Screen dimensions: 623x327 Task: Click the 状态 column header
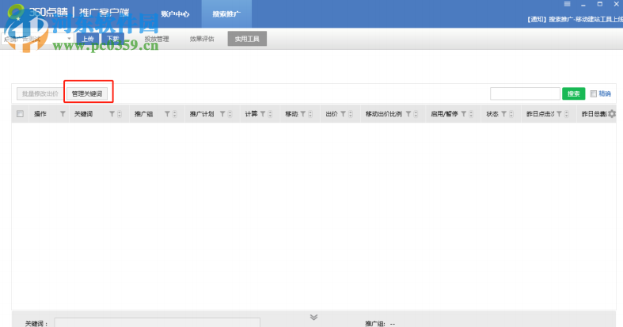point(492,114)
